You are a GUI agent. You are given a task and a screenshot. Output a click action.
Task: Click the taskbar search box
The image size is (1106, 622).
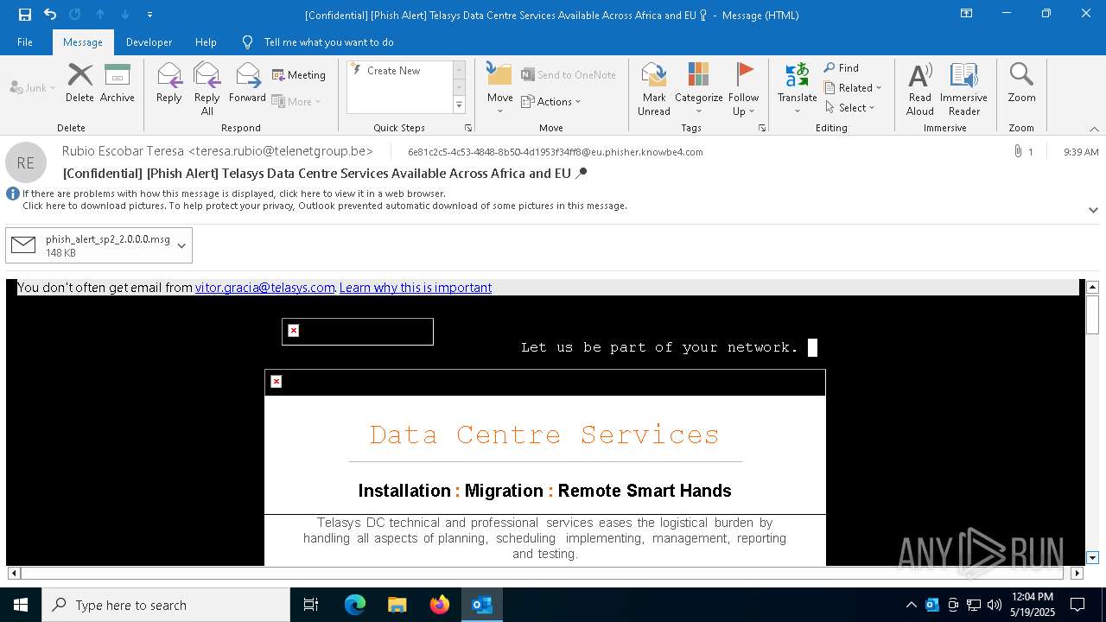[x=166, y=605]
